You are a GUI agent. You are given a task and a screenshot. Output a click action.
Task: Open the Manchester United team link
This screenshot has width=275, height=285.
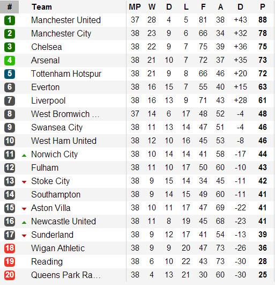(x=66, y=20)
